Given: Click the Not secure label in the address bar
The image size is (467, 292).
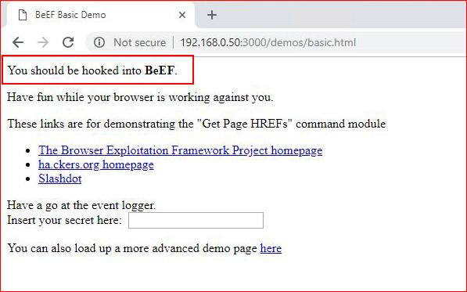Looking at the screenshot, I should point(139,42).
